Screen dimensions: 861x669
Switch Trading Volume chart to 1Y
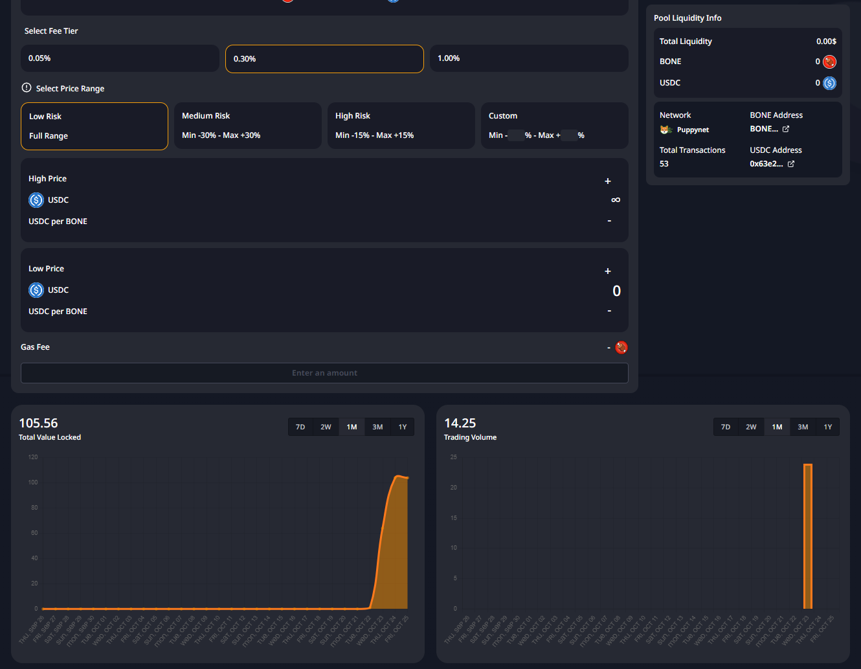click(x=827, y=427)
